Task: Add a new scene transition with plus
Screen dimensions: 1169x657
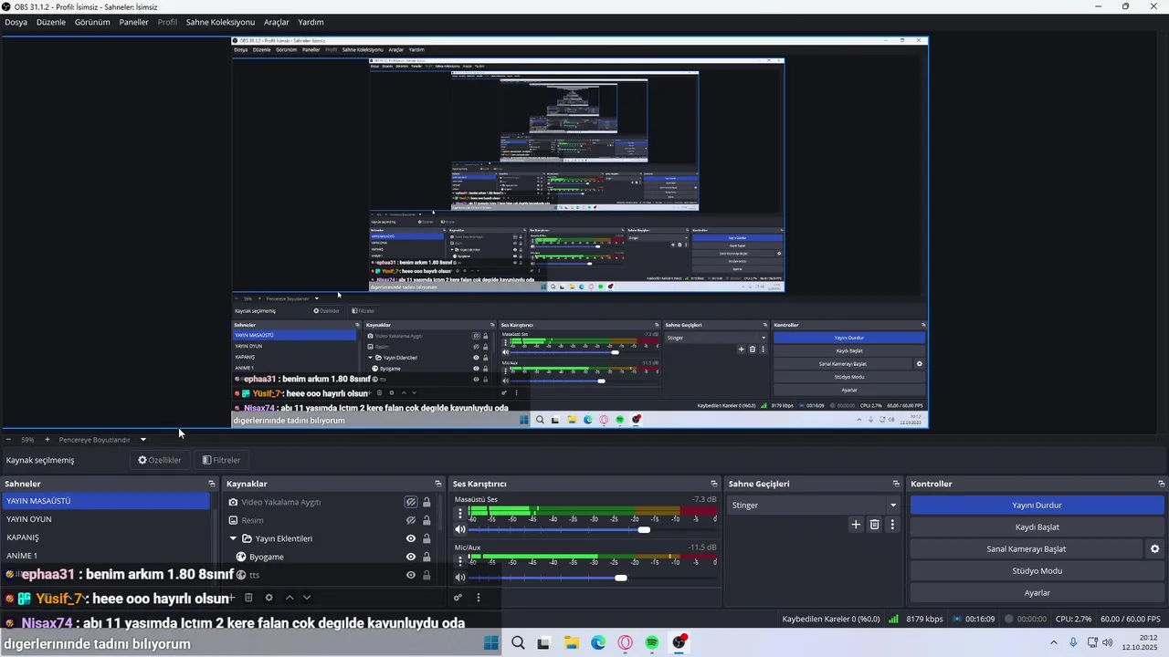Action: [x=856, y=525]
